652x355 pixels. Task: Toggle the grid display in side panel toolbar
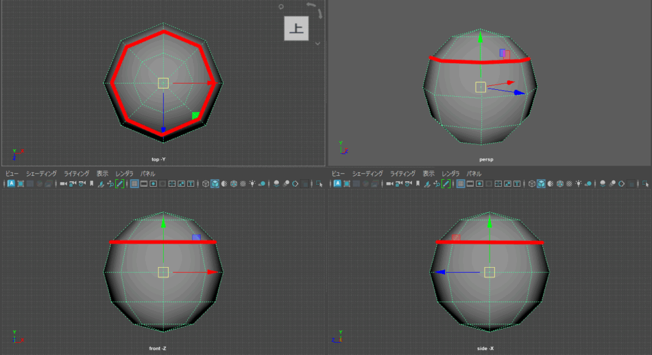click(460, 184)
